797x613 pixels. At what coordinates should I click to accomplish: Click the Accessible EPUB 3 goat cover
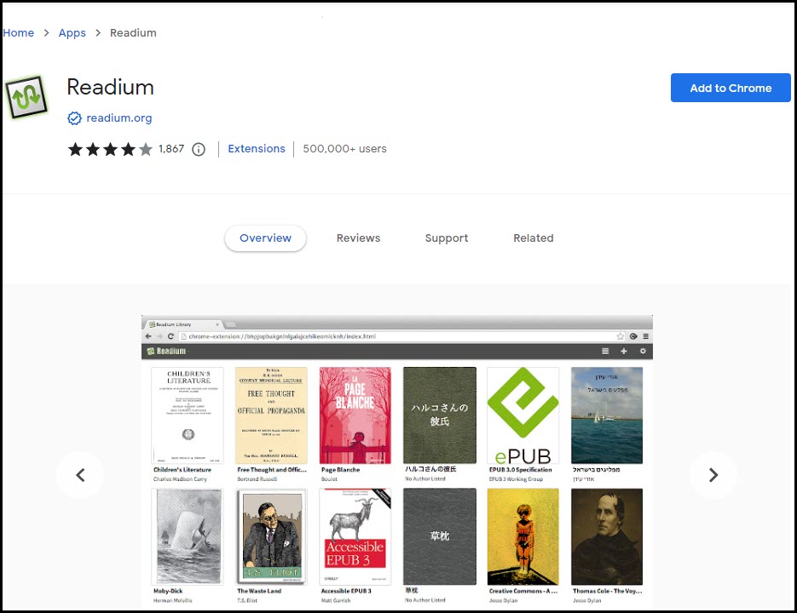355,537
